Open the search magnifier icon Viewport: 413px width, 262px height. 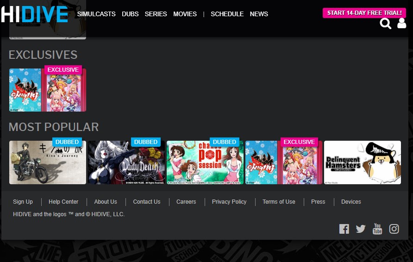click(x=385, y=24)
